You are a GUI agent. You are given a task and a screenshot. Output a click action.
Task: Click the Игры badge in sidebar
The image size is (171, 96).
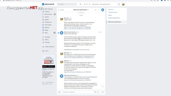click(x=55, y=33)
